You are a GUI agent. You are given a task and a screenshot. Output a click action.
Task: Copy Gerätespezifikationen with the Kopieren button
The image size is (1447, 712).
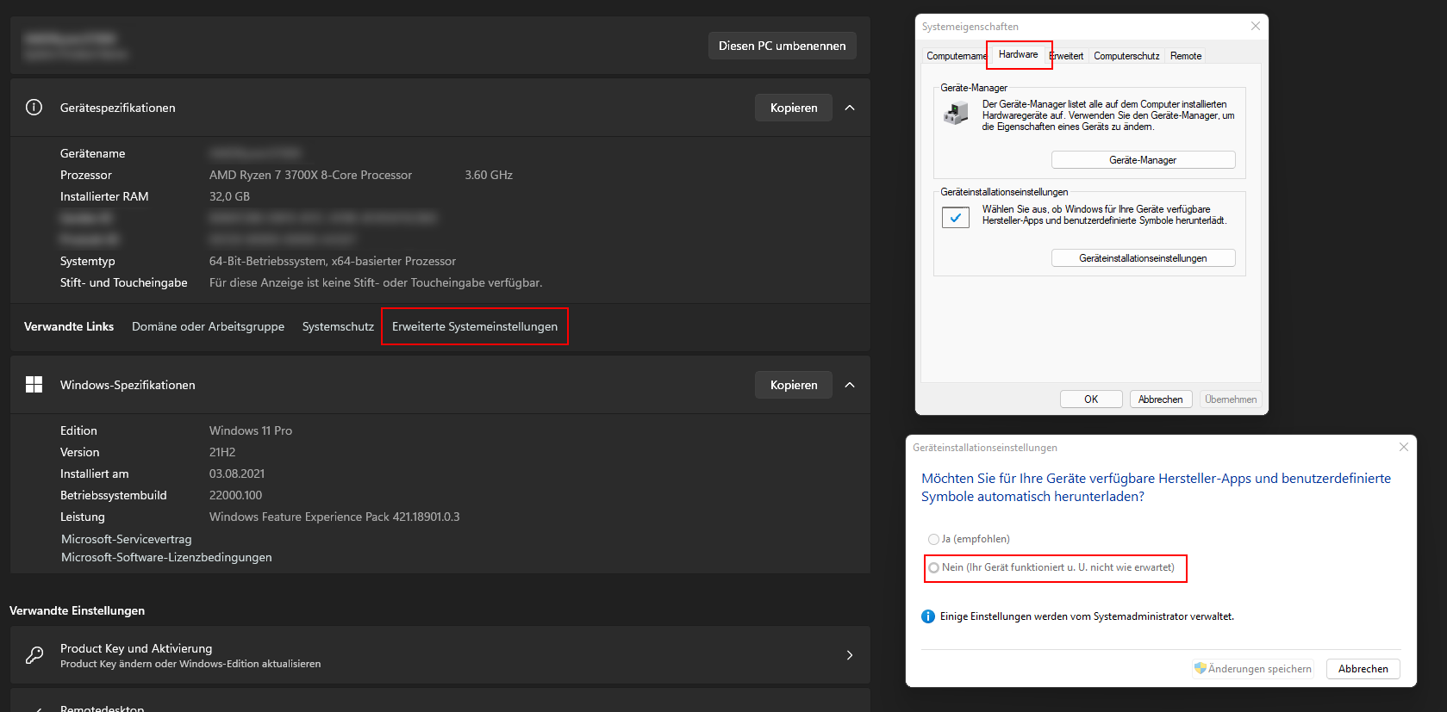[794, 108]
